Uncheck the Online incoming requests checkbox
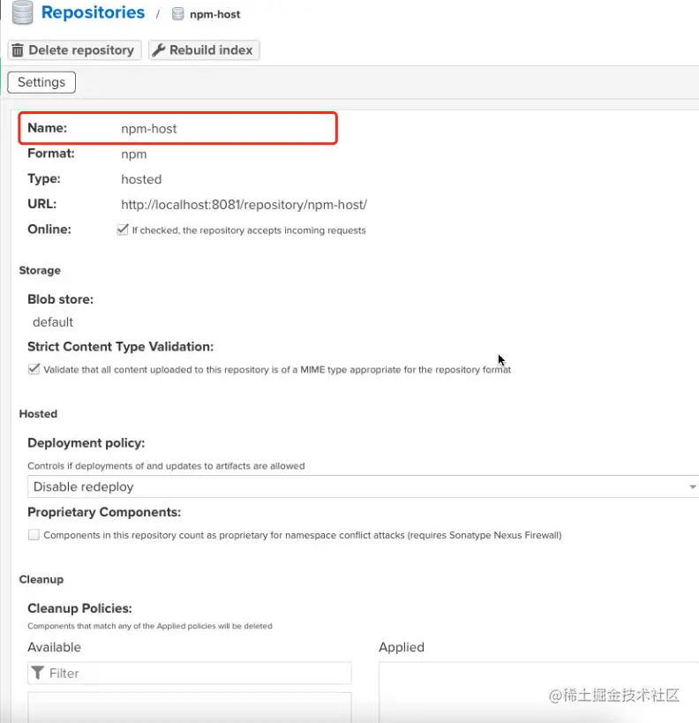 pyautogui.click(x=123, y=230)
